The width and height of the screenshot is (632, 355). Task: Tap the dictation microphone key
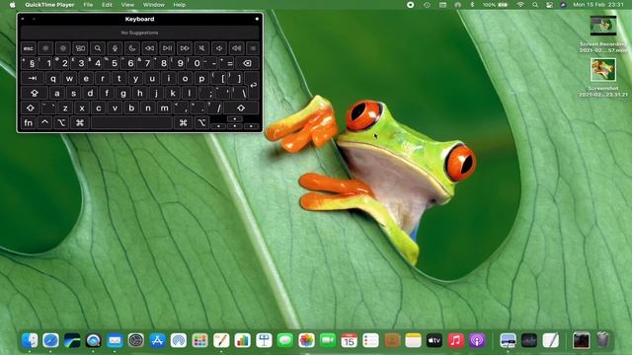pyautogui.click(x=115, y=48)
